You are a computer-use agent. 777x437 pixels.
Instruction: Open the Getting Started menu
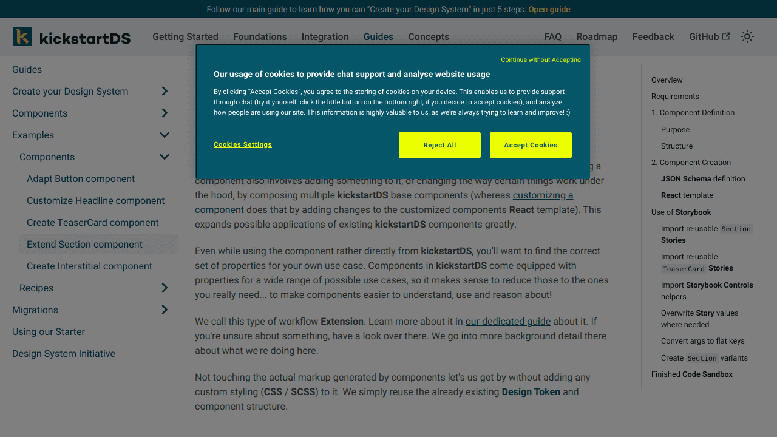[x=185, y=36]
